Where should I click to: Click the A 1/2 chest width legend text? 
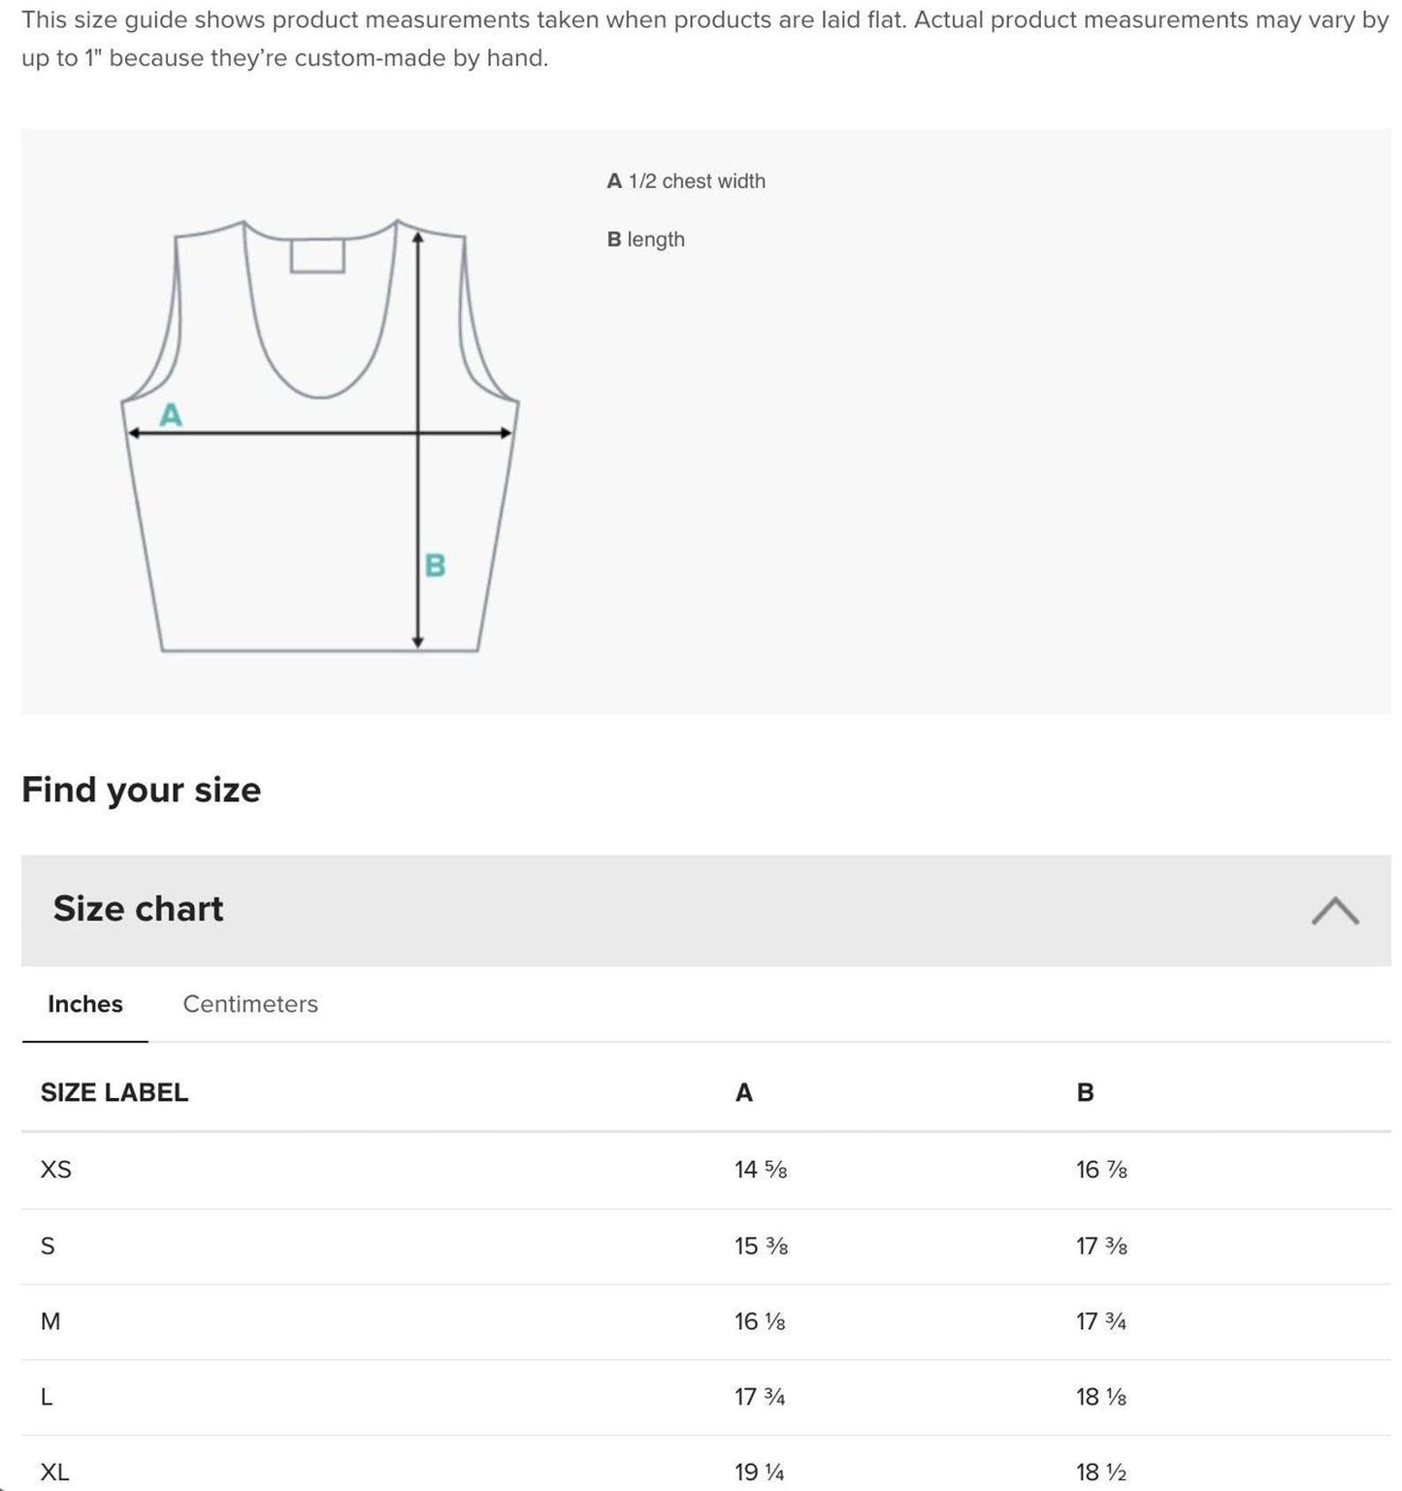click(686, 180)
